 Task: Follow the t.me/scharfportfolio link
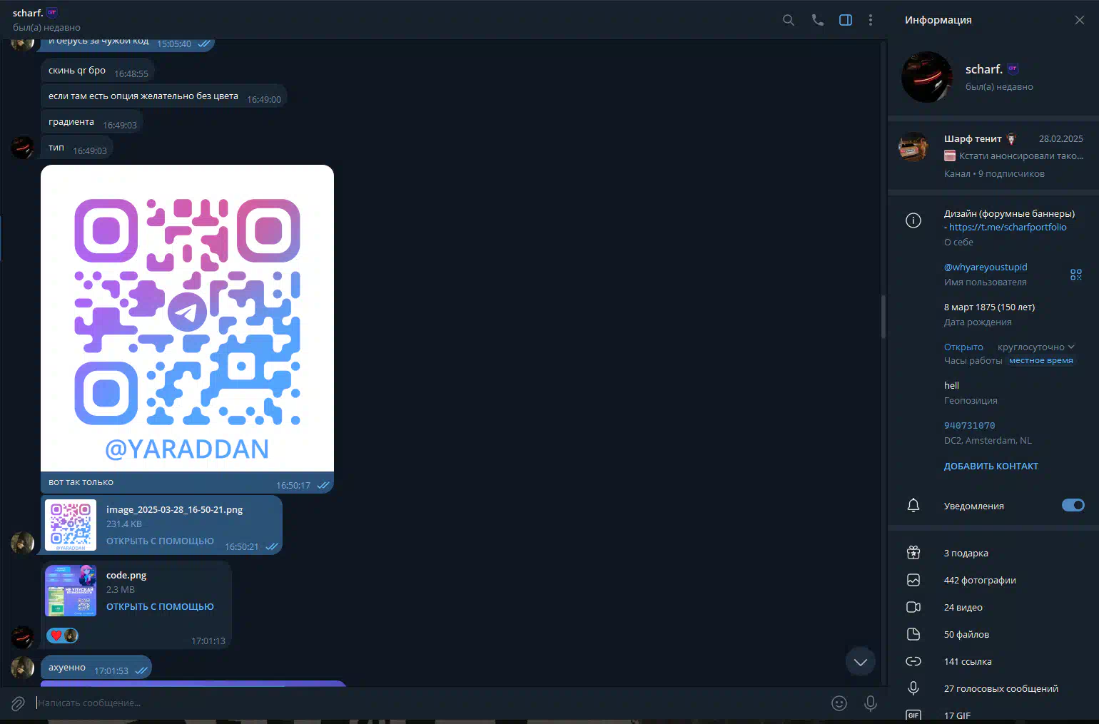tap(1008, 227)
